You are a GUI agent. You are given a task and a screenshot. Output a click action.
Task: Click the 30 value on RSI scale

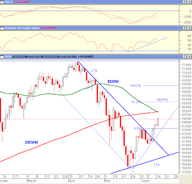[189, 49]
